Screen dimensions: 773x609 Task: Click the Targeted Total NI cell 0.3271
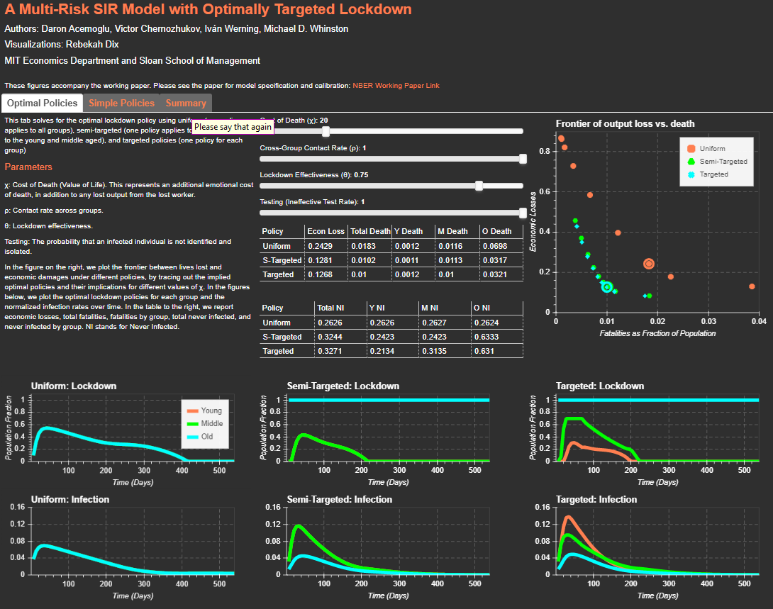point(331,351)
